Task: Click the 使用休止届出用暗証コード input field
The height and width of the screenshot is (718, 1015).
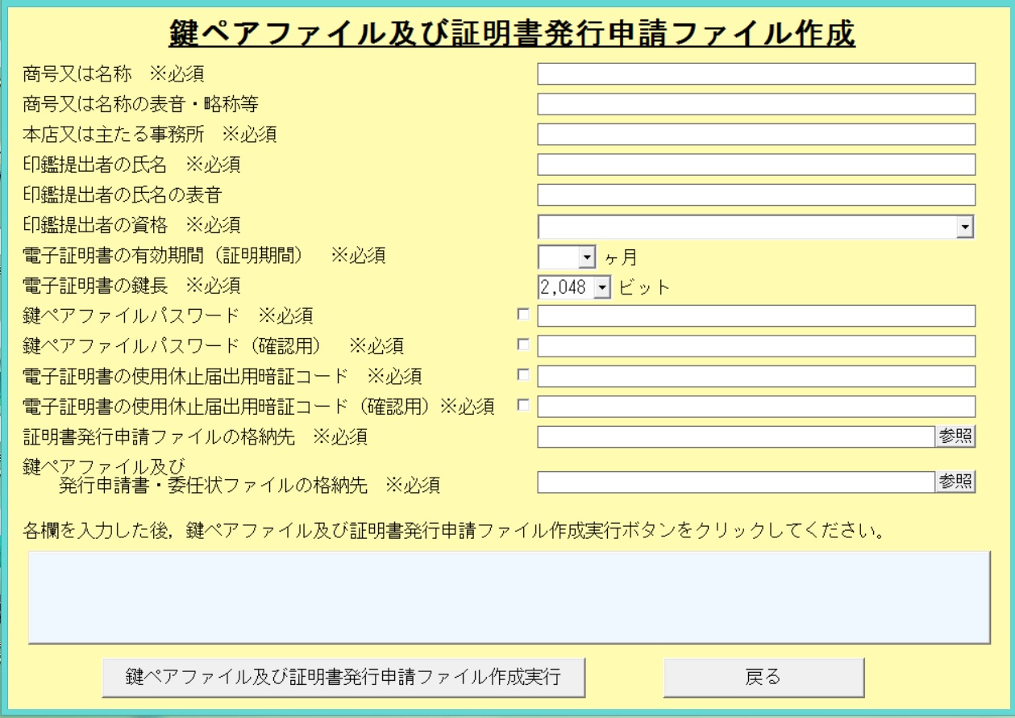Action: pos(756,377)
